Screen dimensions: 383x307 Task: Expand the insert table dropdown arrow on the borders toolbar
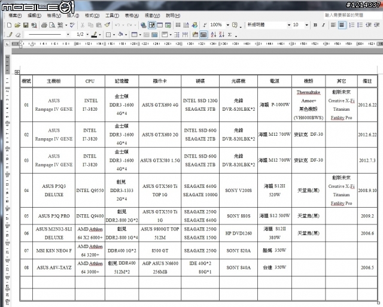(x=140, y=35)
